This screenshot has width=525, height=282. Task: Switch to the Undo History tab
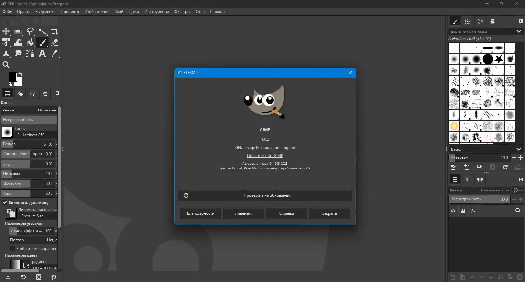click(32, 93)
